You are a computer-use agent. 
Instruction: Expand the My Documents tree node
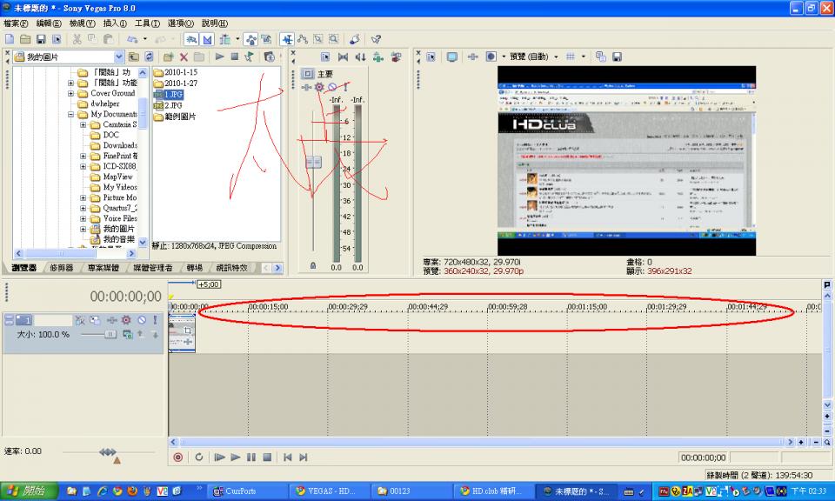coord(70,114)
